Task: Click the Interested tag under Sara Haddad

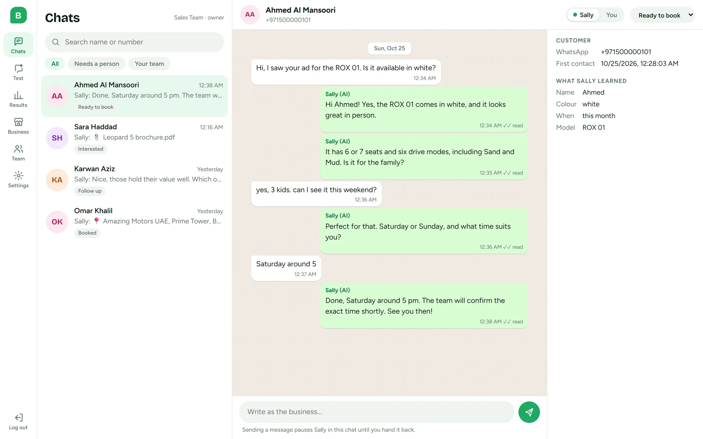Action: (91, 149)
